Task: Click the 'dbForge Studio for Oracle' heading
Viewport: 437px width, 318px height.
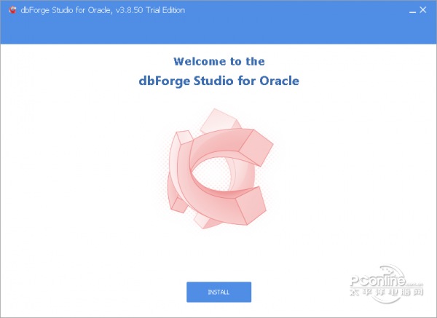Action: [219, 81]
